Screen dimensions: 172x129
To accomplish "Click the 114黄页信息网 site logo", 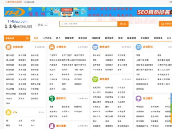I will click(18, 24).
